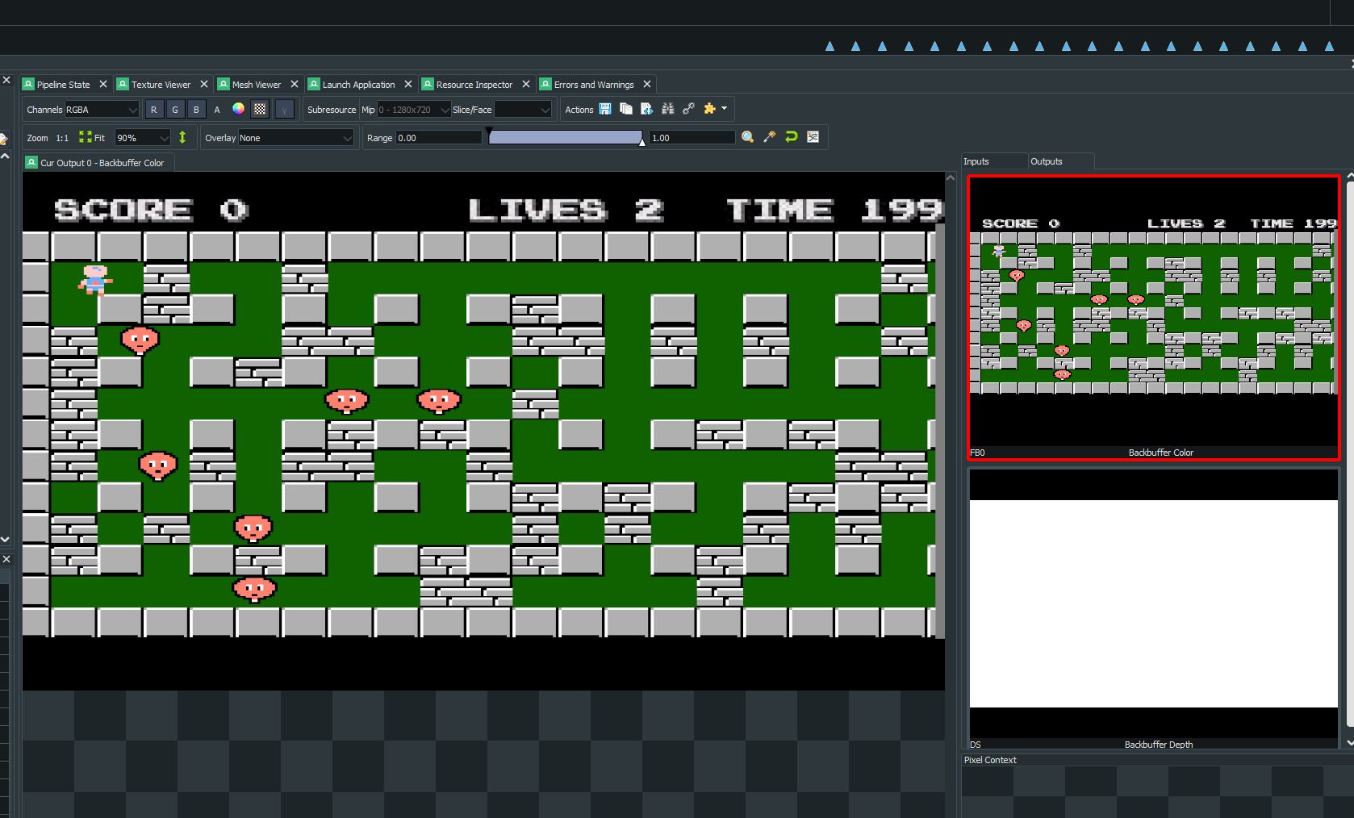Click the middle of the range histogram bar
1354x818 pixels.
coord(566,138)
